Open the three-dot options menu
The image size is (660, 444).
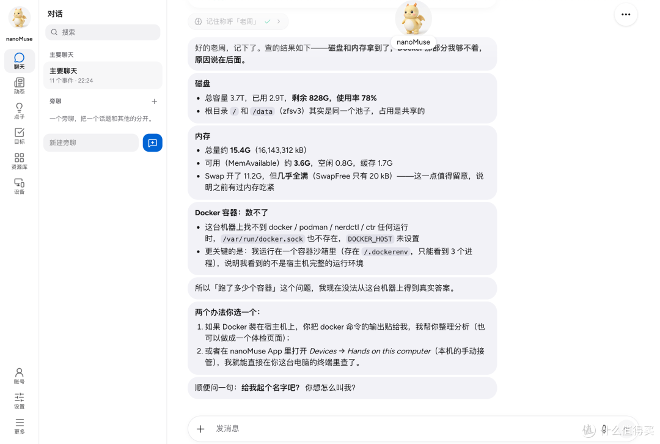coord(626,14)
